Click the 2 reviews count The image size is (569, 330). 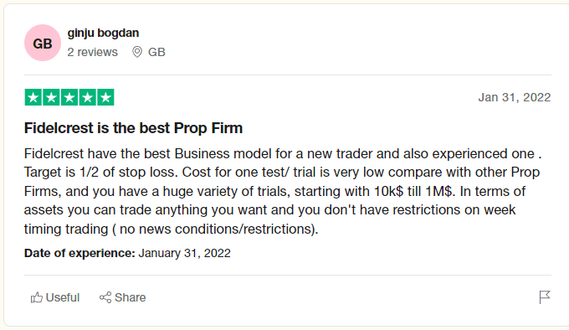click(x=93, y=52)
